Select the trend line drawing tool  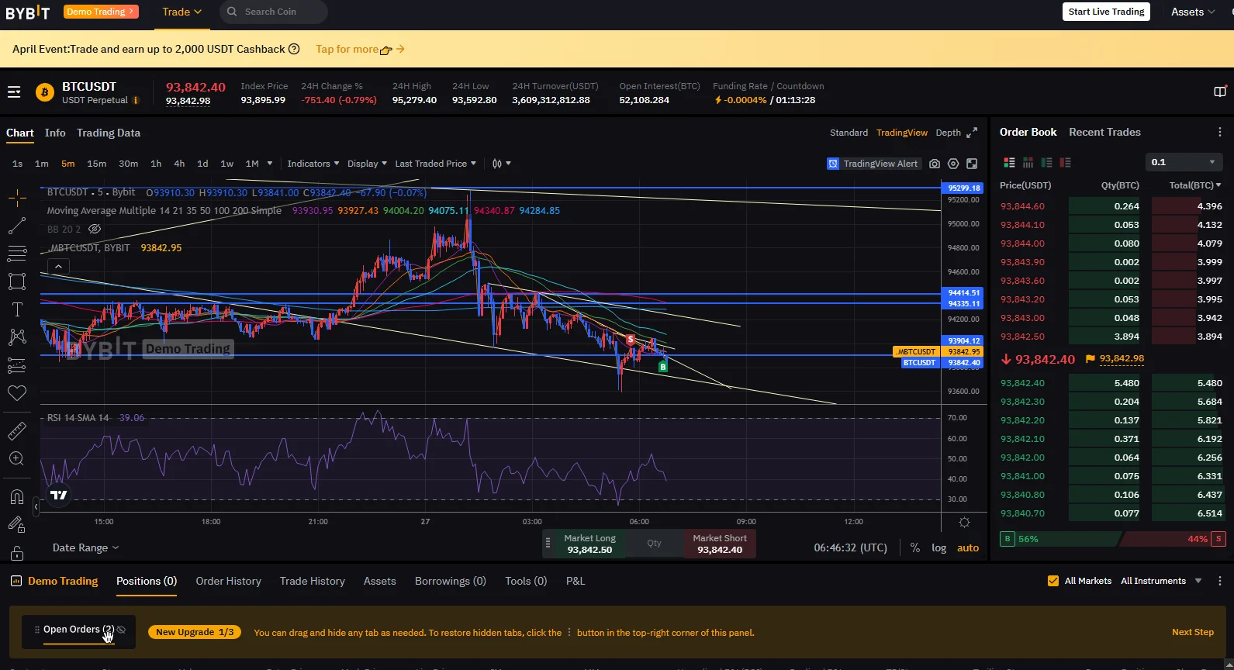click(17, 226)
